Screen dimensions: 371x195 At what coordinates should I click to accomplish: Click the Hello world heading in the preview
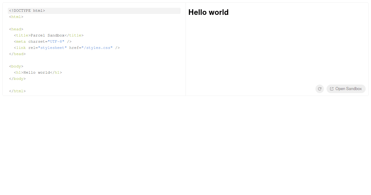click(x=208, y=12)
